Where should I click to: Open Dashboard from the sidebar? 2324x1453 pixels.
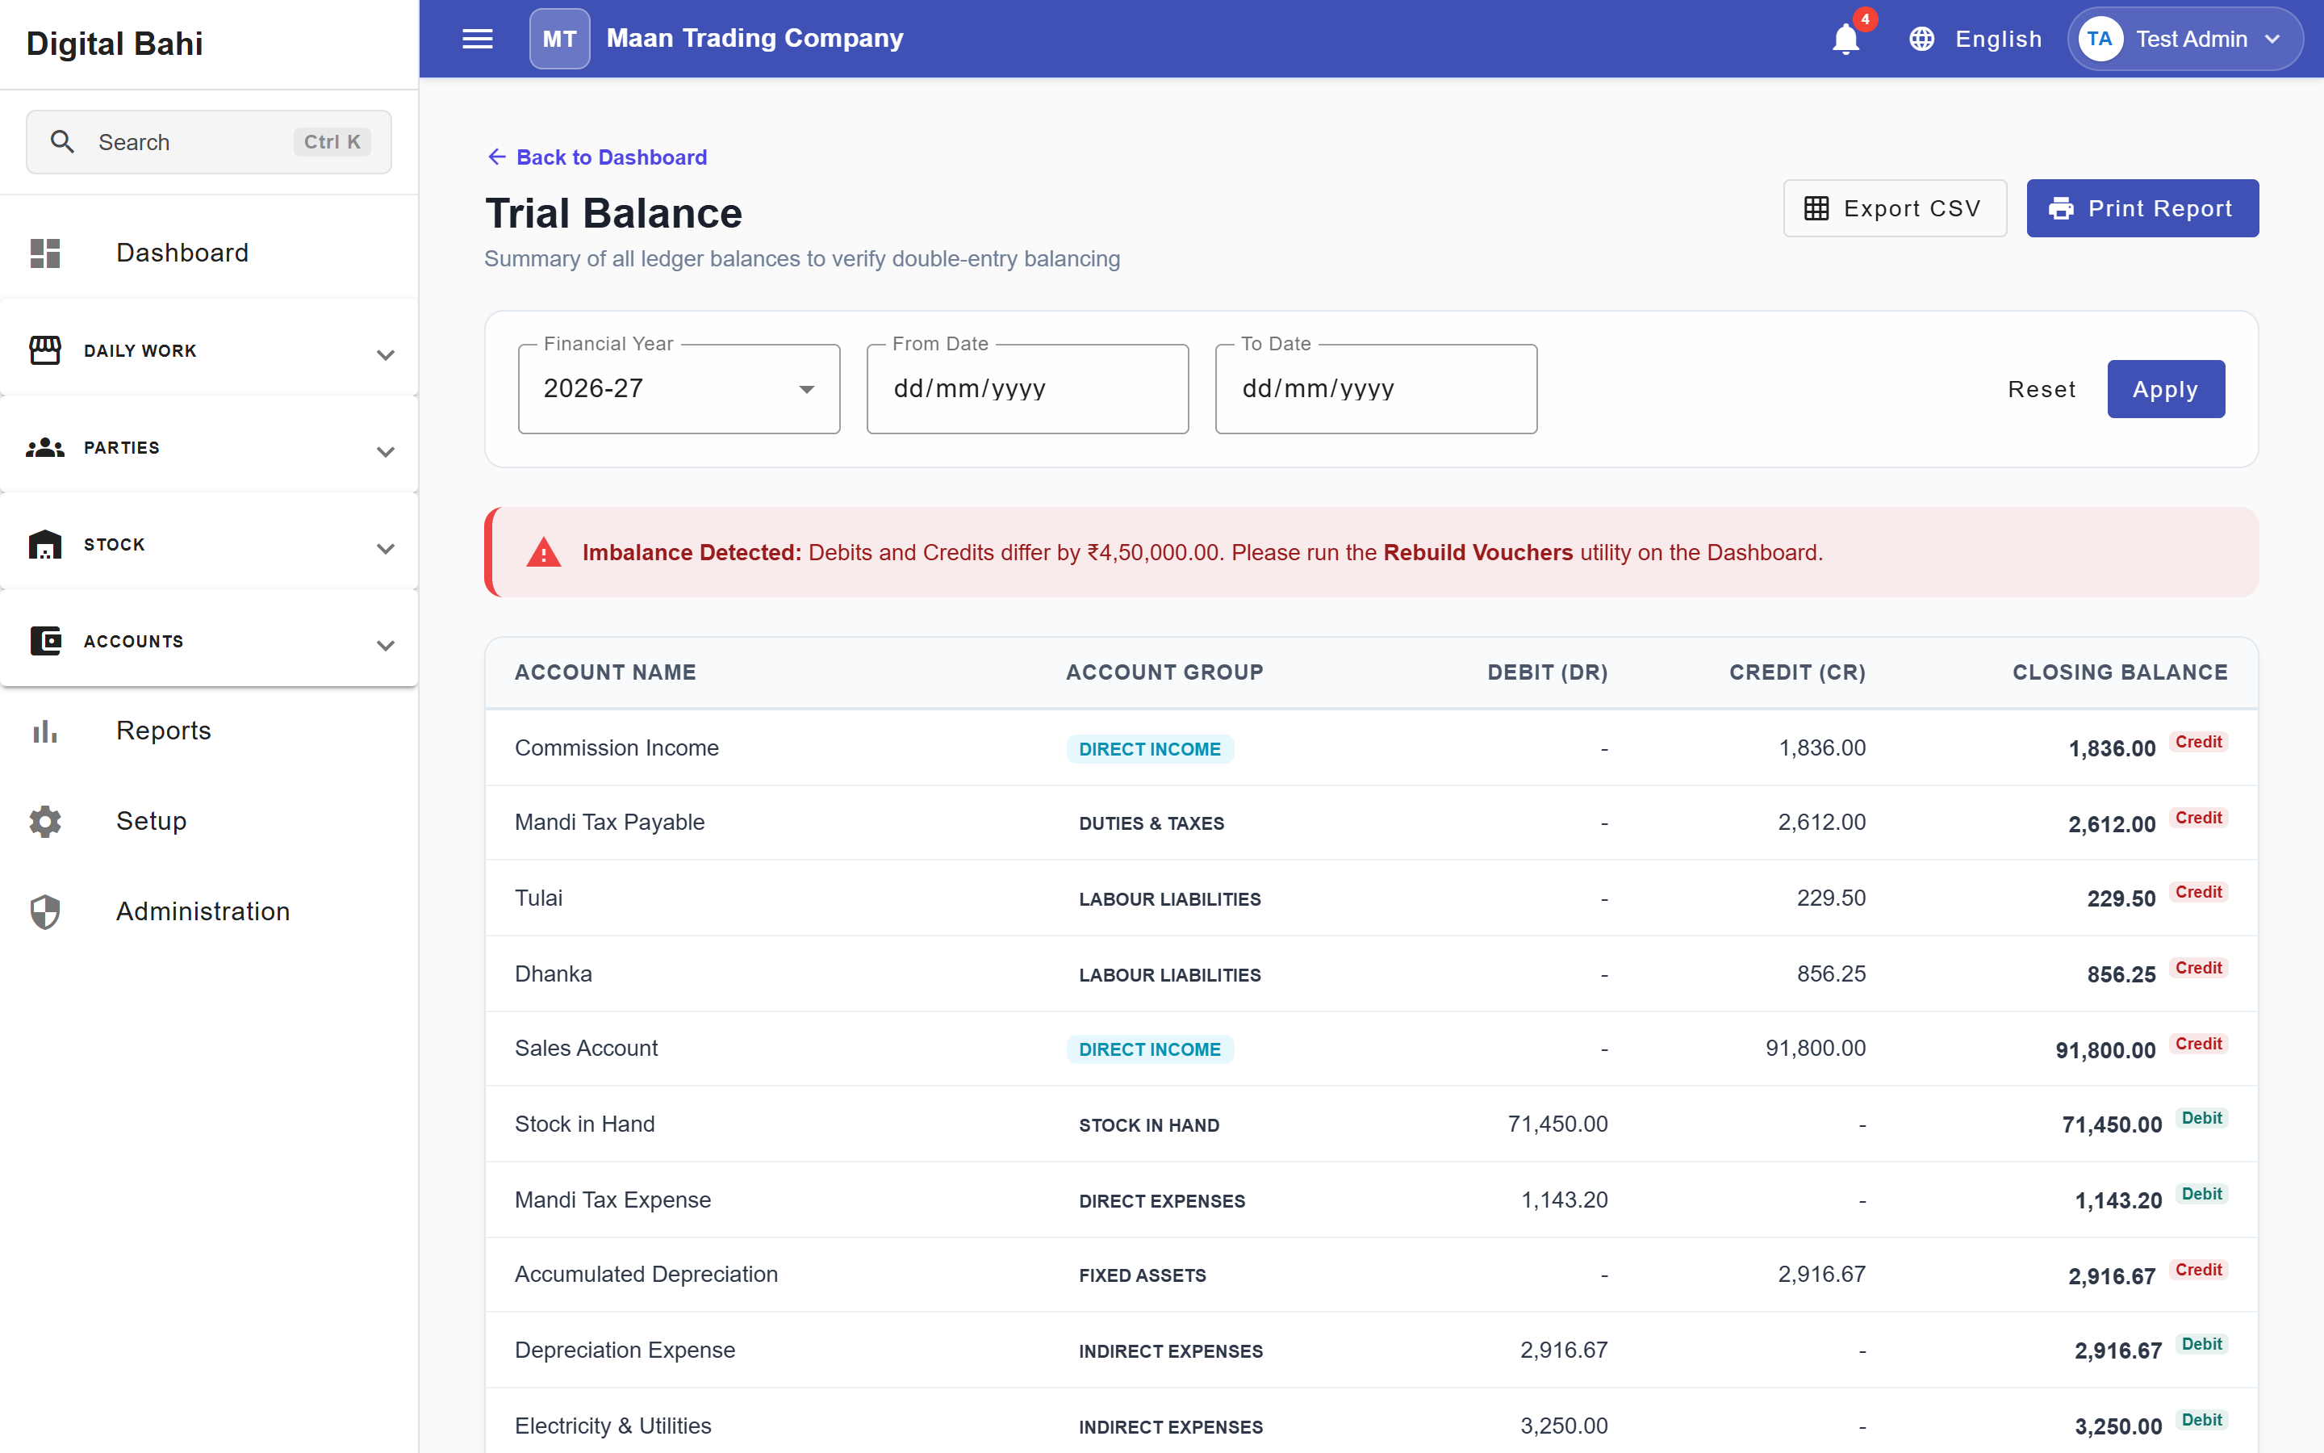[x=209, y=253]
